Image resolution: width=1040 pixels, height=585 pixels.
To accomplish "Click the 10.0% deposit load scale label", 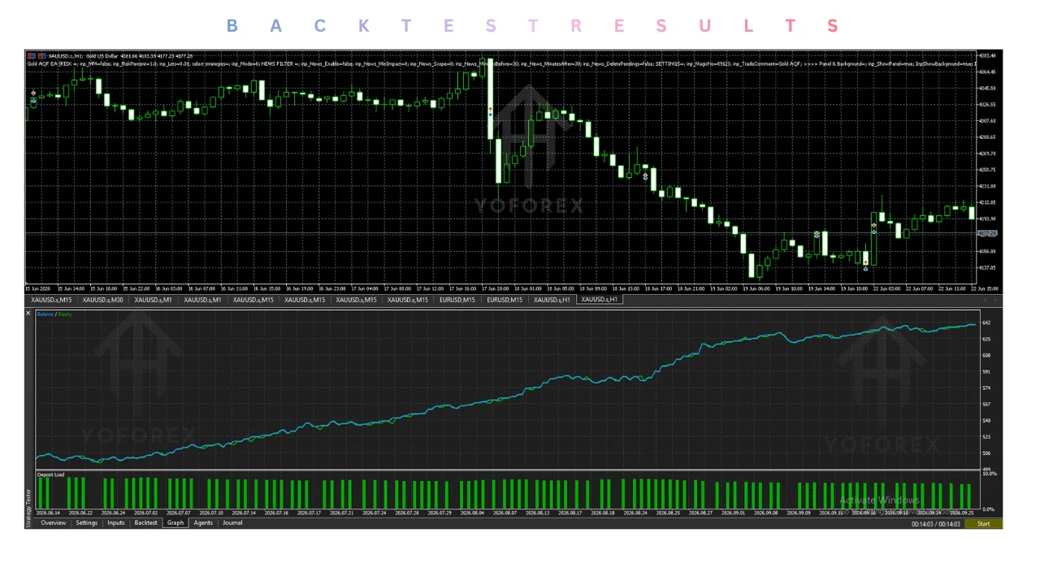I will (x=990, y=474).
